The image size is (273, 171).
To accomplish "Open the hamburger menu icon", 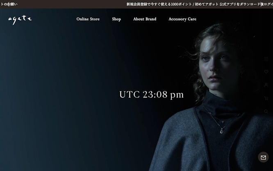I will tap(266, 59).
